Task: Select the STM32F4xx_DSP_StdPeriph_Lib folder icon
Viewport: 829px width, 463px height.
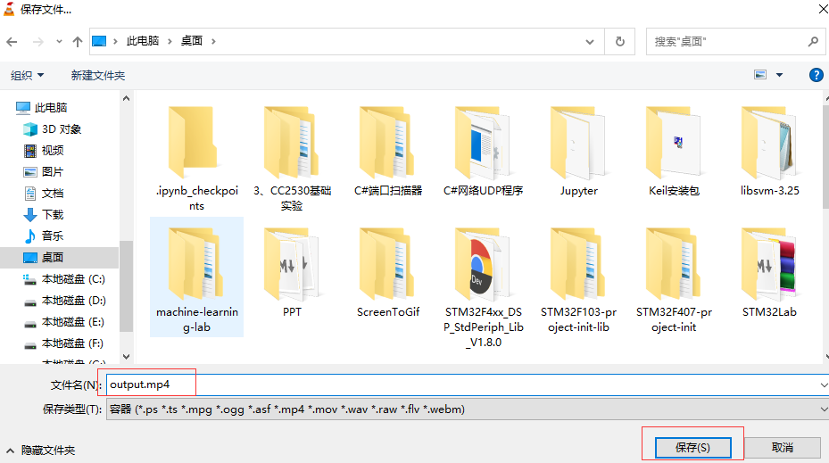Action: [x=483, y=264]
